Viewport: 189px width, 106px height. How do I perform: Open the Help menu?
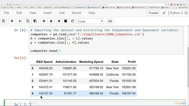tap(92, 13)
